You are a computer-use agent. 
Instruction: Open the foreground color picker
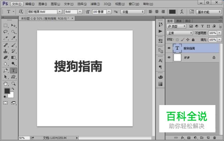click(x=7, y=91)
